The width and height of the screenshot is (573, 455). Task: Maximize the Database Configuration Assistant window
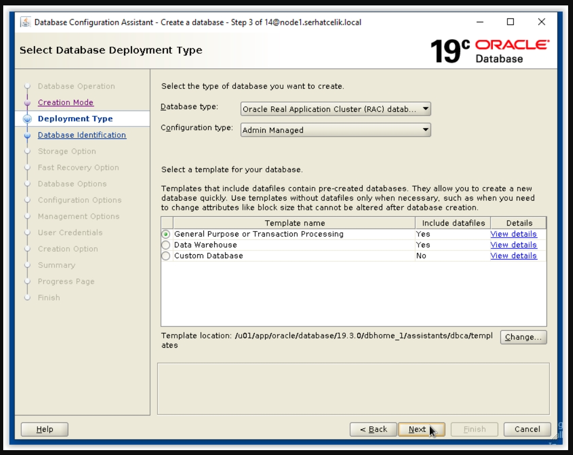coord(511,22)
